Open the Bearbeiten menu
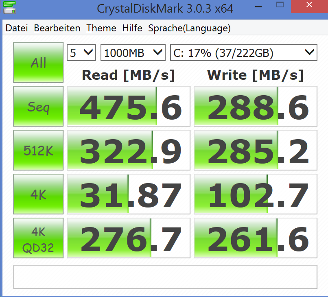The height and width of the screenshot is (297, 328). point(57,28)
